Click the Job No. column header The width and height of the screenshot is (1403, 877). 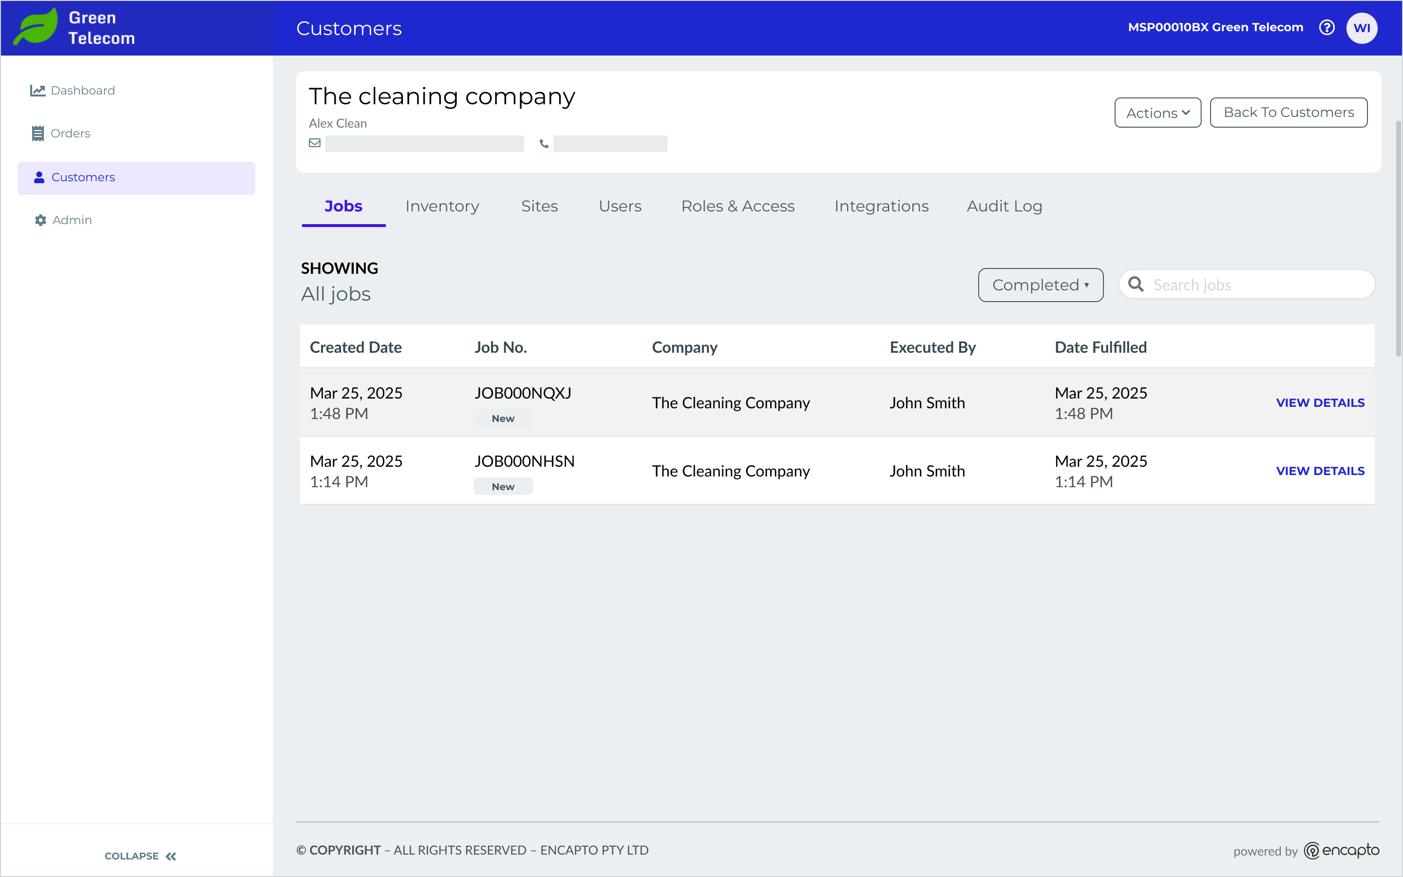[x=500, y=347]
